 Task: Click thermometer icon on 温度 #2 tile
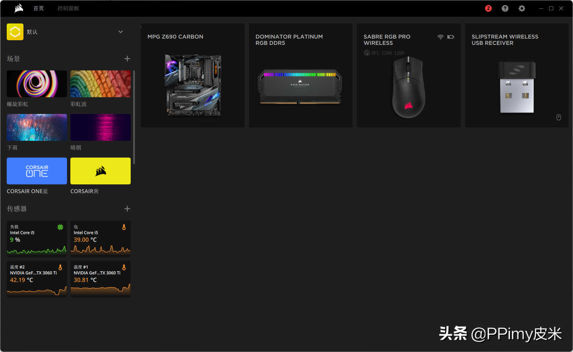60,268
